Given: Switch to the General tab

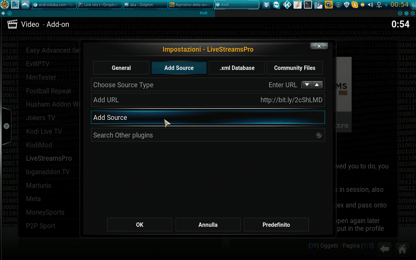Looking at the screenshot, I should [x=121, y=68].
